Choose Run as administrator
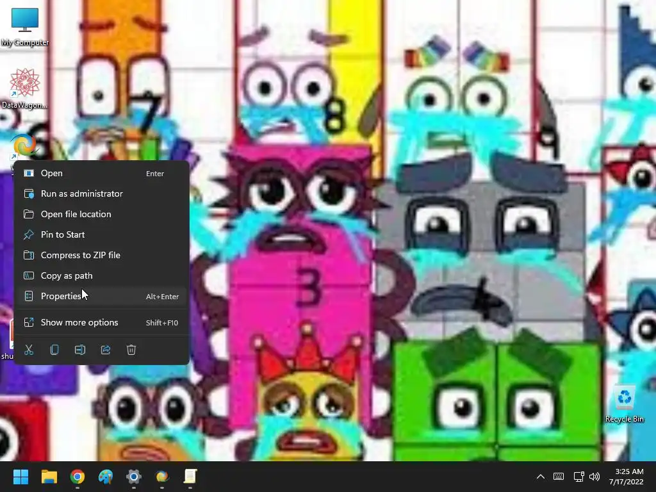 point(102,193)
